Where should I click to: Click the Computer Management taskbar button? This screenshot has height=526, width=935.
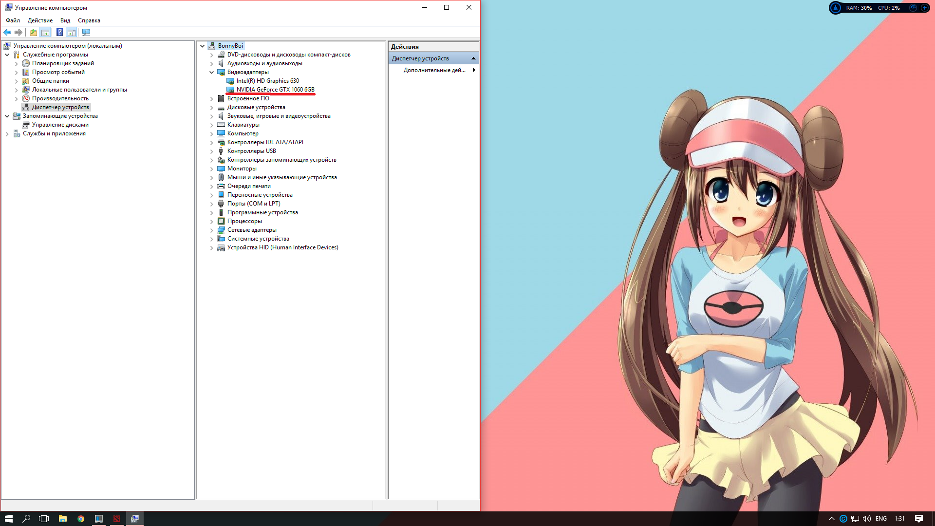pyautogui.click(x=135, y=519)
